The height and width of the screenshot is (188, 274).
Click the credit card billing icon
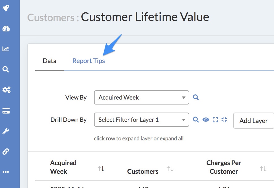[x=6, y=111]
